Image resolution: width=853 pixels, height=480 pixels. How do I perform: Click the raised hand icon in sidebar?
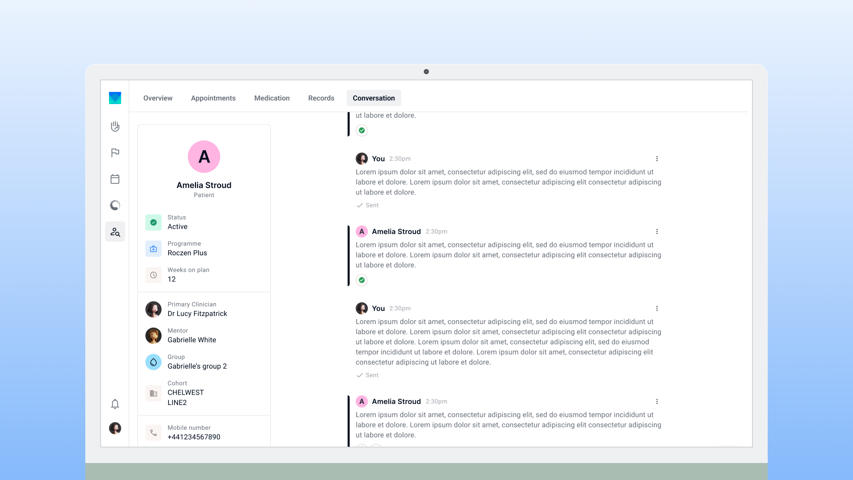coord(115,126)
